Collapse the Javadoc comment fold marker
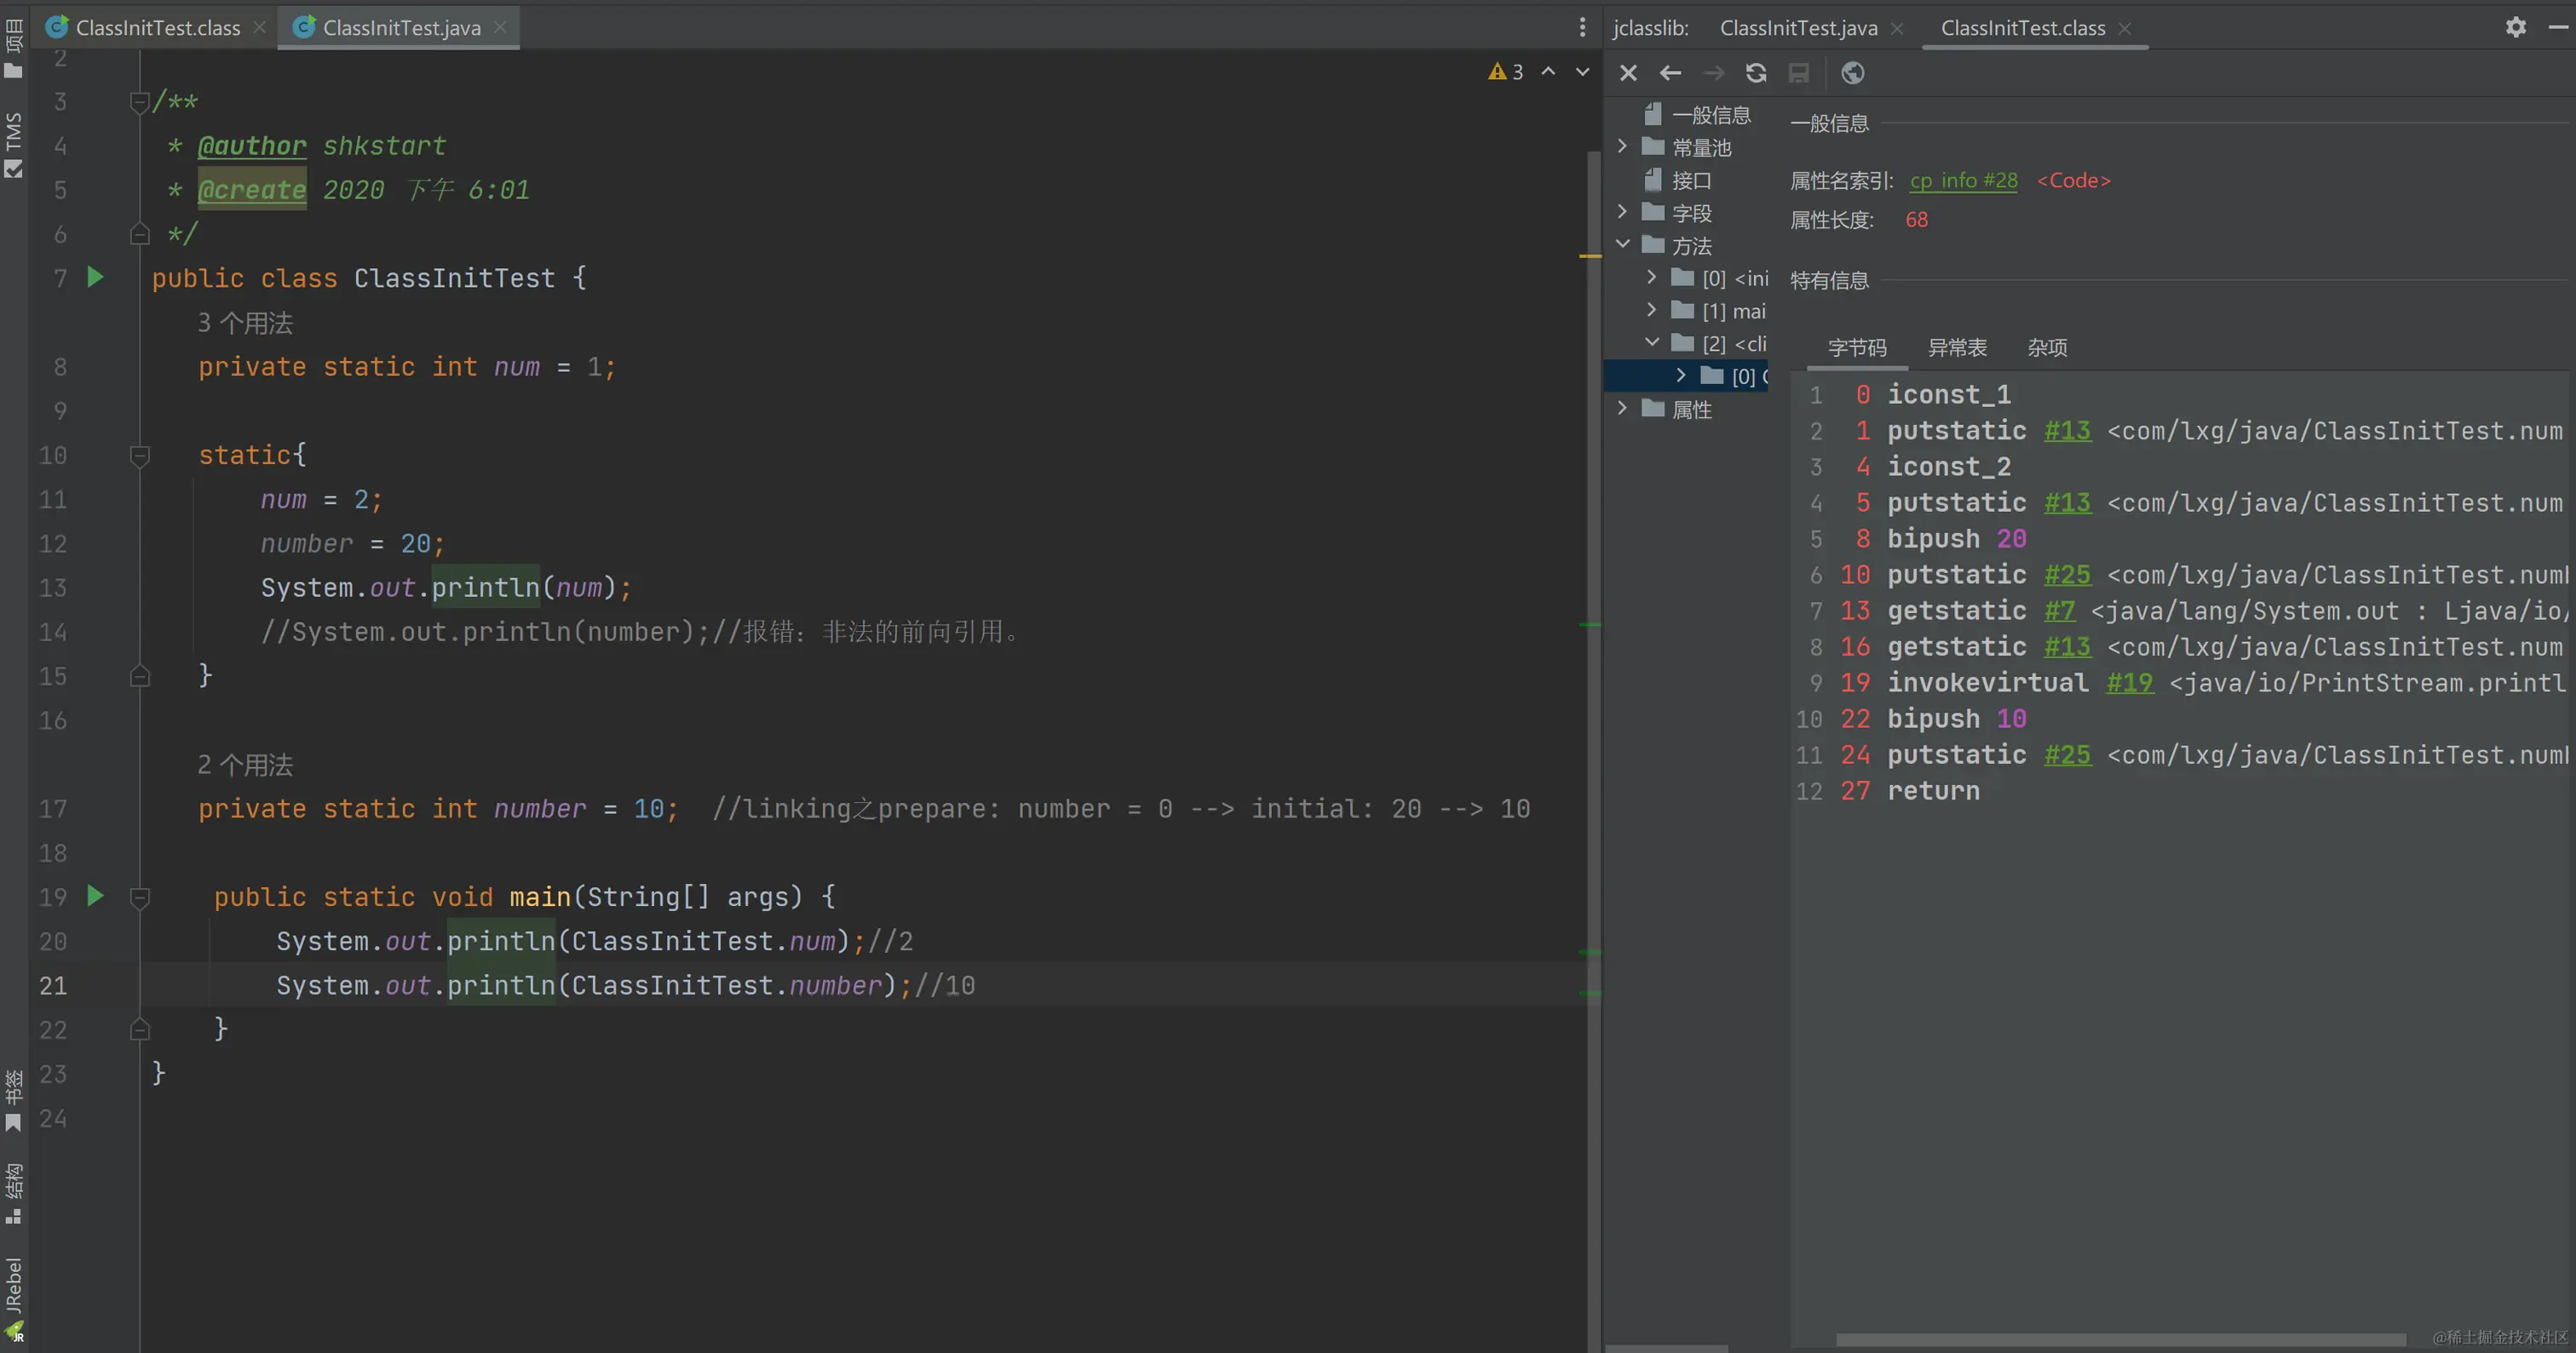The width and height of the screenshot is (2576, 1353). click(140, 102)
